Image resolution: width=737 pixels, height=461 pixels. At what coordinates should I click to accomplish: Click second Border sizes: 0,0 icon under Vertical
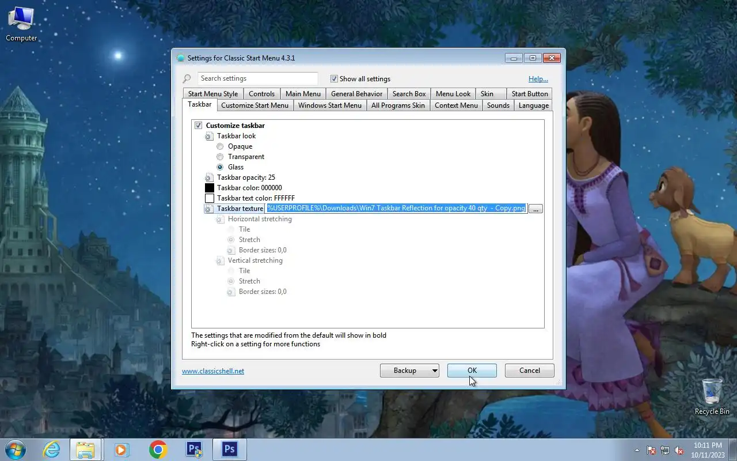(231, 292)
